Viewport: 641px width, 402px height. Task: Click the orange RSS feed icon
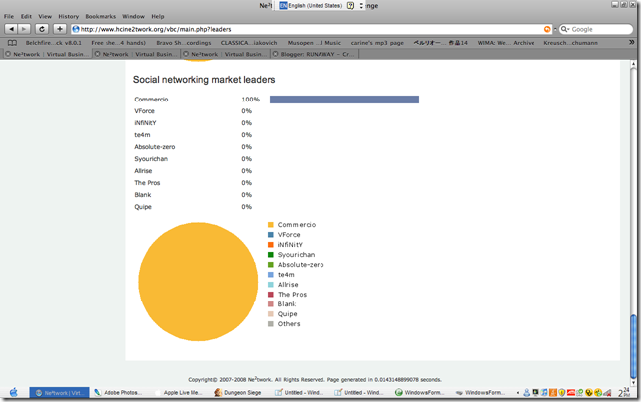[547, 29]
